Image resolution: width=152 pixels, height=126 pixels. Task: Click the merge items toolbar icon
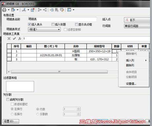(x=39, y=10)
